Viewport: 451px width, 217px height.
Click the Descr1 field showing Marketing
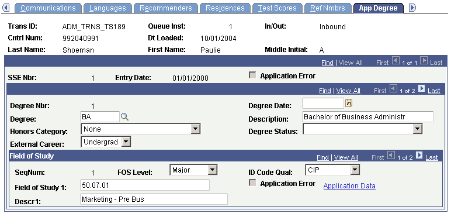pyautogui.click(x=154, y=199)
